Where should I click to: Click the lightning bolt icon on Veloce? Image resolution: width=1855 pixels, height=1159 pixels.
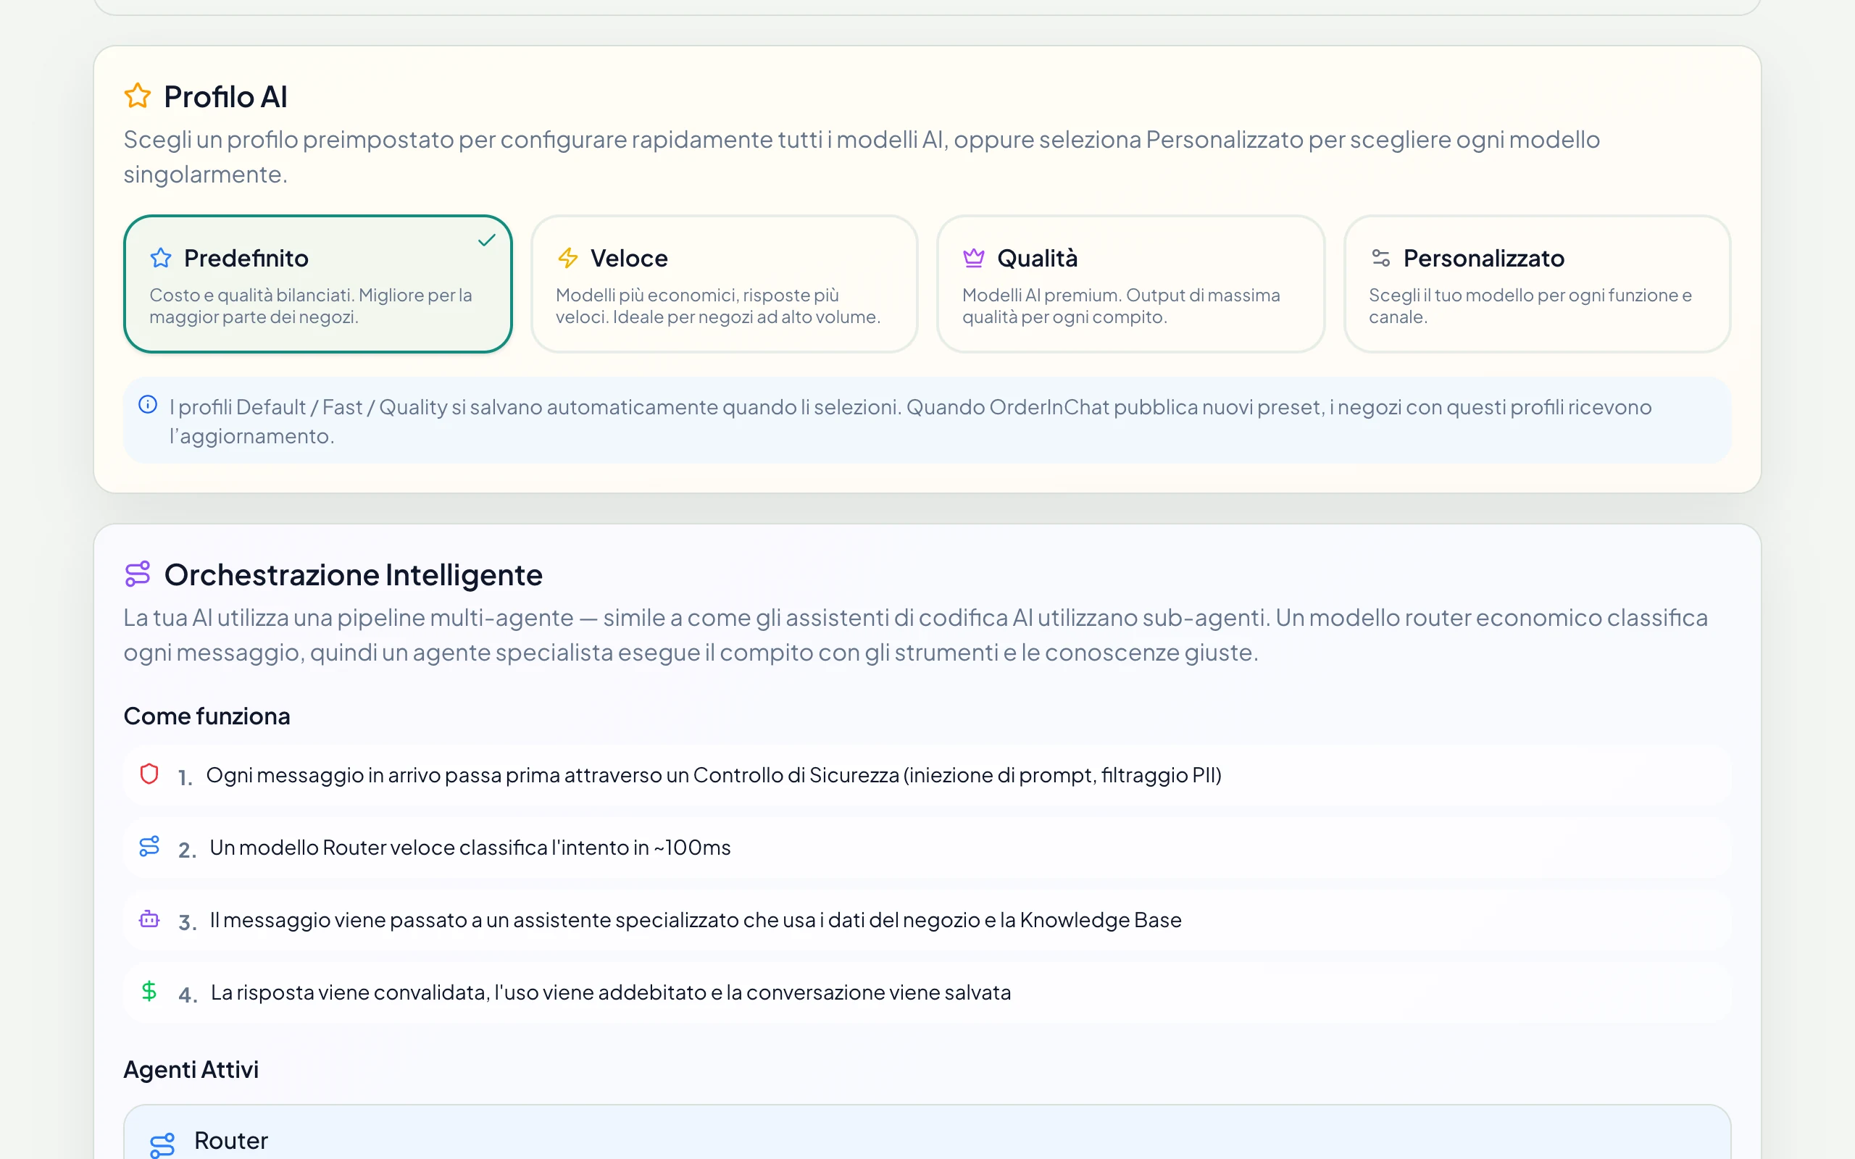[567, 259]
